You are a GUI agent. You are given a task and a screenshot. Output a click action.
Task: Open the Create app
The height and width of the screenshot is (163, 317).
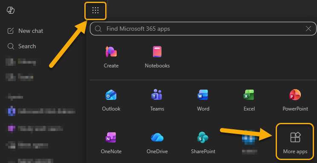[111, 57]
